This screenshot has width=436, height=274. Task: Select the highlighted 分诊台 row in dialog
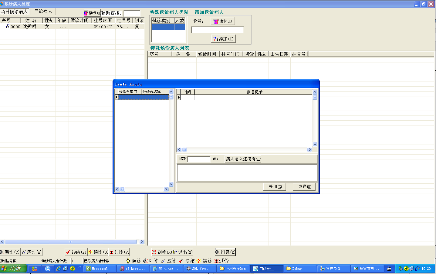[143, 97]
